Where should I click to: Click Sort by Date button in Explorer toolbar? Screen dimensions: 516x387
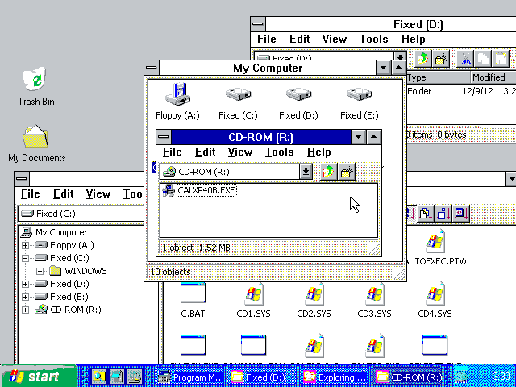pyautogui.click(x=461, y=214)
